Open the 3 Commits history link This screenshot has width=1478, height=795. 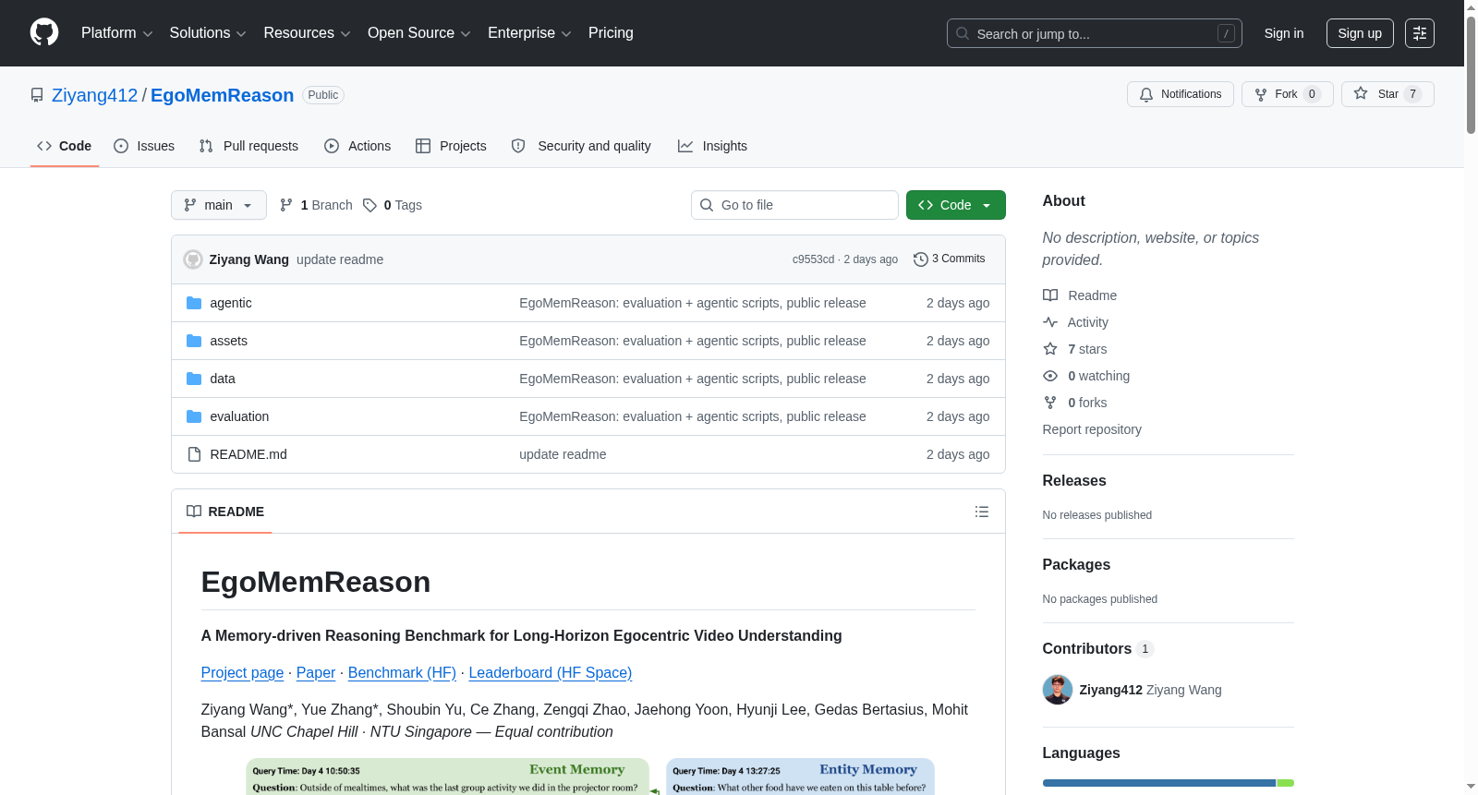950,259
